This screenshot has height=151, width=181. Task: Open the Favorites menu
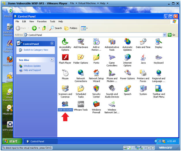42,21
